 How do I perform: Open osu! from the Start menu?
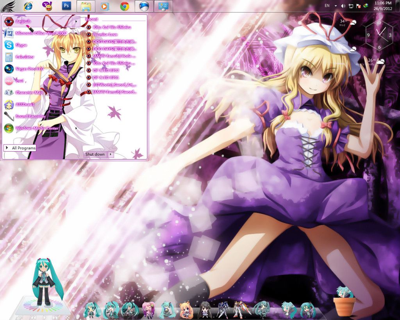[x=20, y=81]
